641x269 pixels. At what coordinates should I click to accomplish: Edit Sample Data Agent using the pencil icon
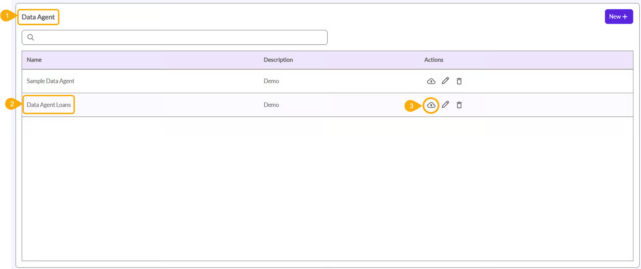(x=445, y=81)
